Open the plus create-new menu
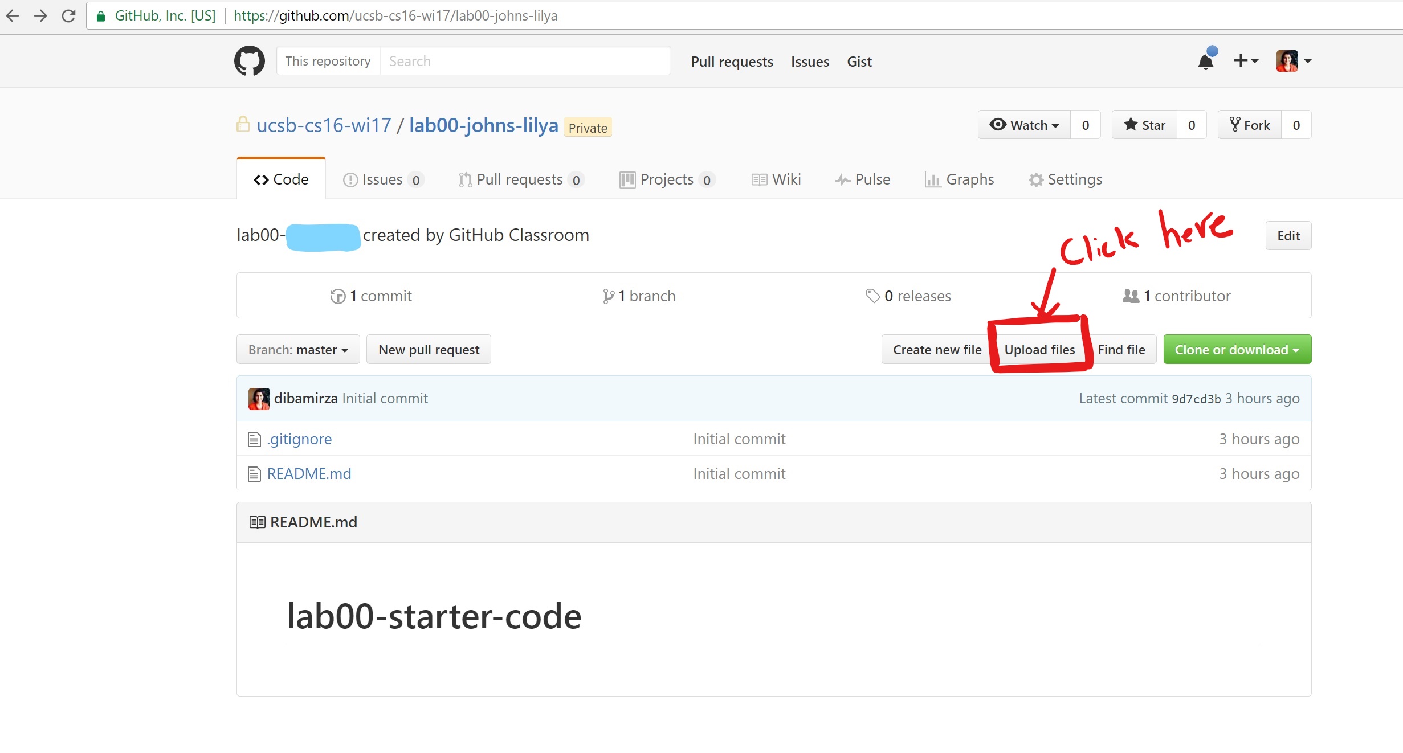 point(1246,60)
